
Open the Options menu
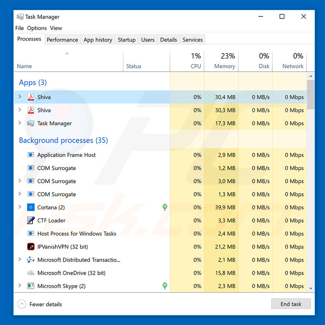[x=37, y=28]
